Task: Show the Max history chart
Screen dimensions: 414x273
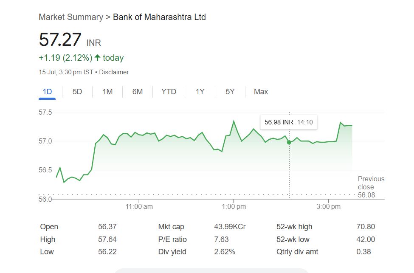Action: (x=261, y=92)
